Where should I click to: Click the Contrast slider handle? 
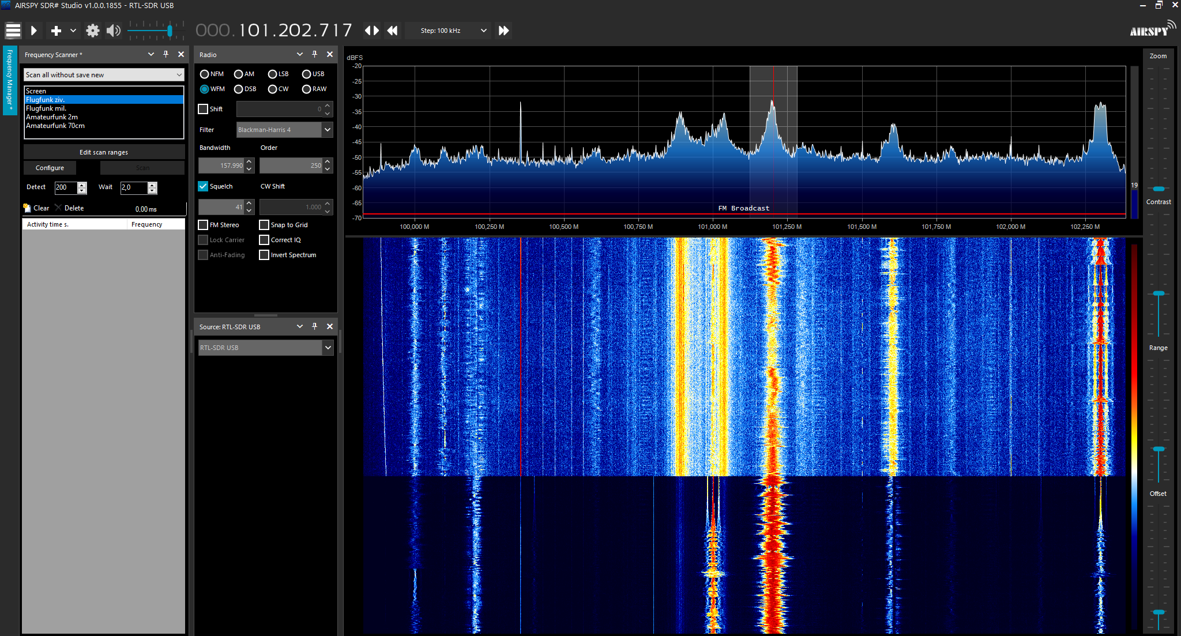(x=1159, y=293)
